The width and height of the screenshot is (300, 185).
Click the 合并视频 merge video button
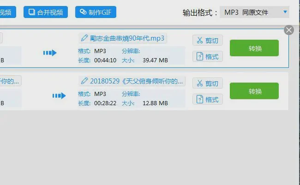tap(46, 12)
